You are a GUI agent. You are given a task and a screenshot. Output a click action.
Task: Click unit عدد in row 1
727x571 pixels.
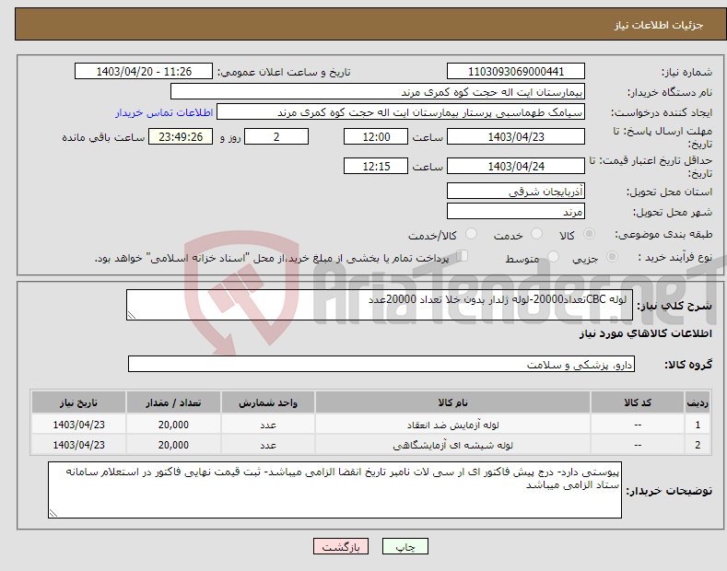click(x=268, y=425)
